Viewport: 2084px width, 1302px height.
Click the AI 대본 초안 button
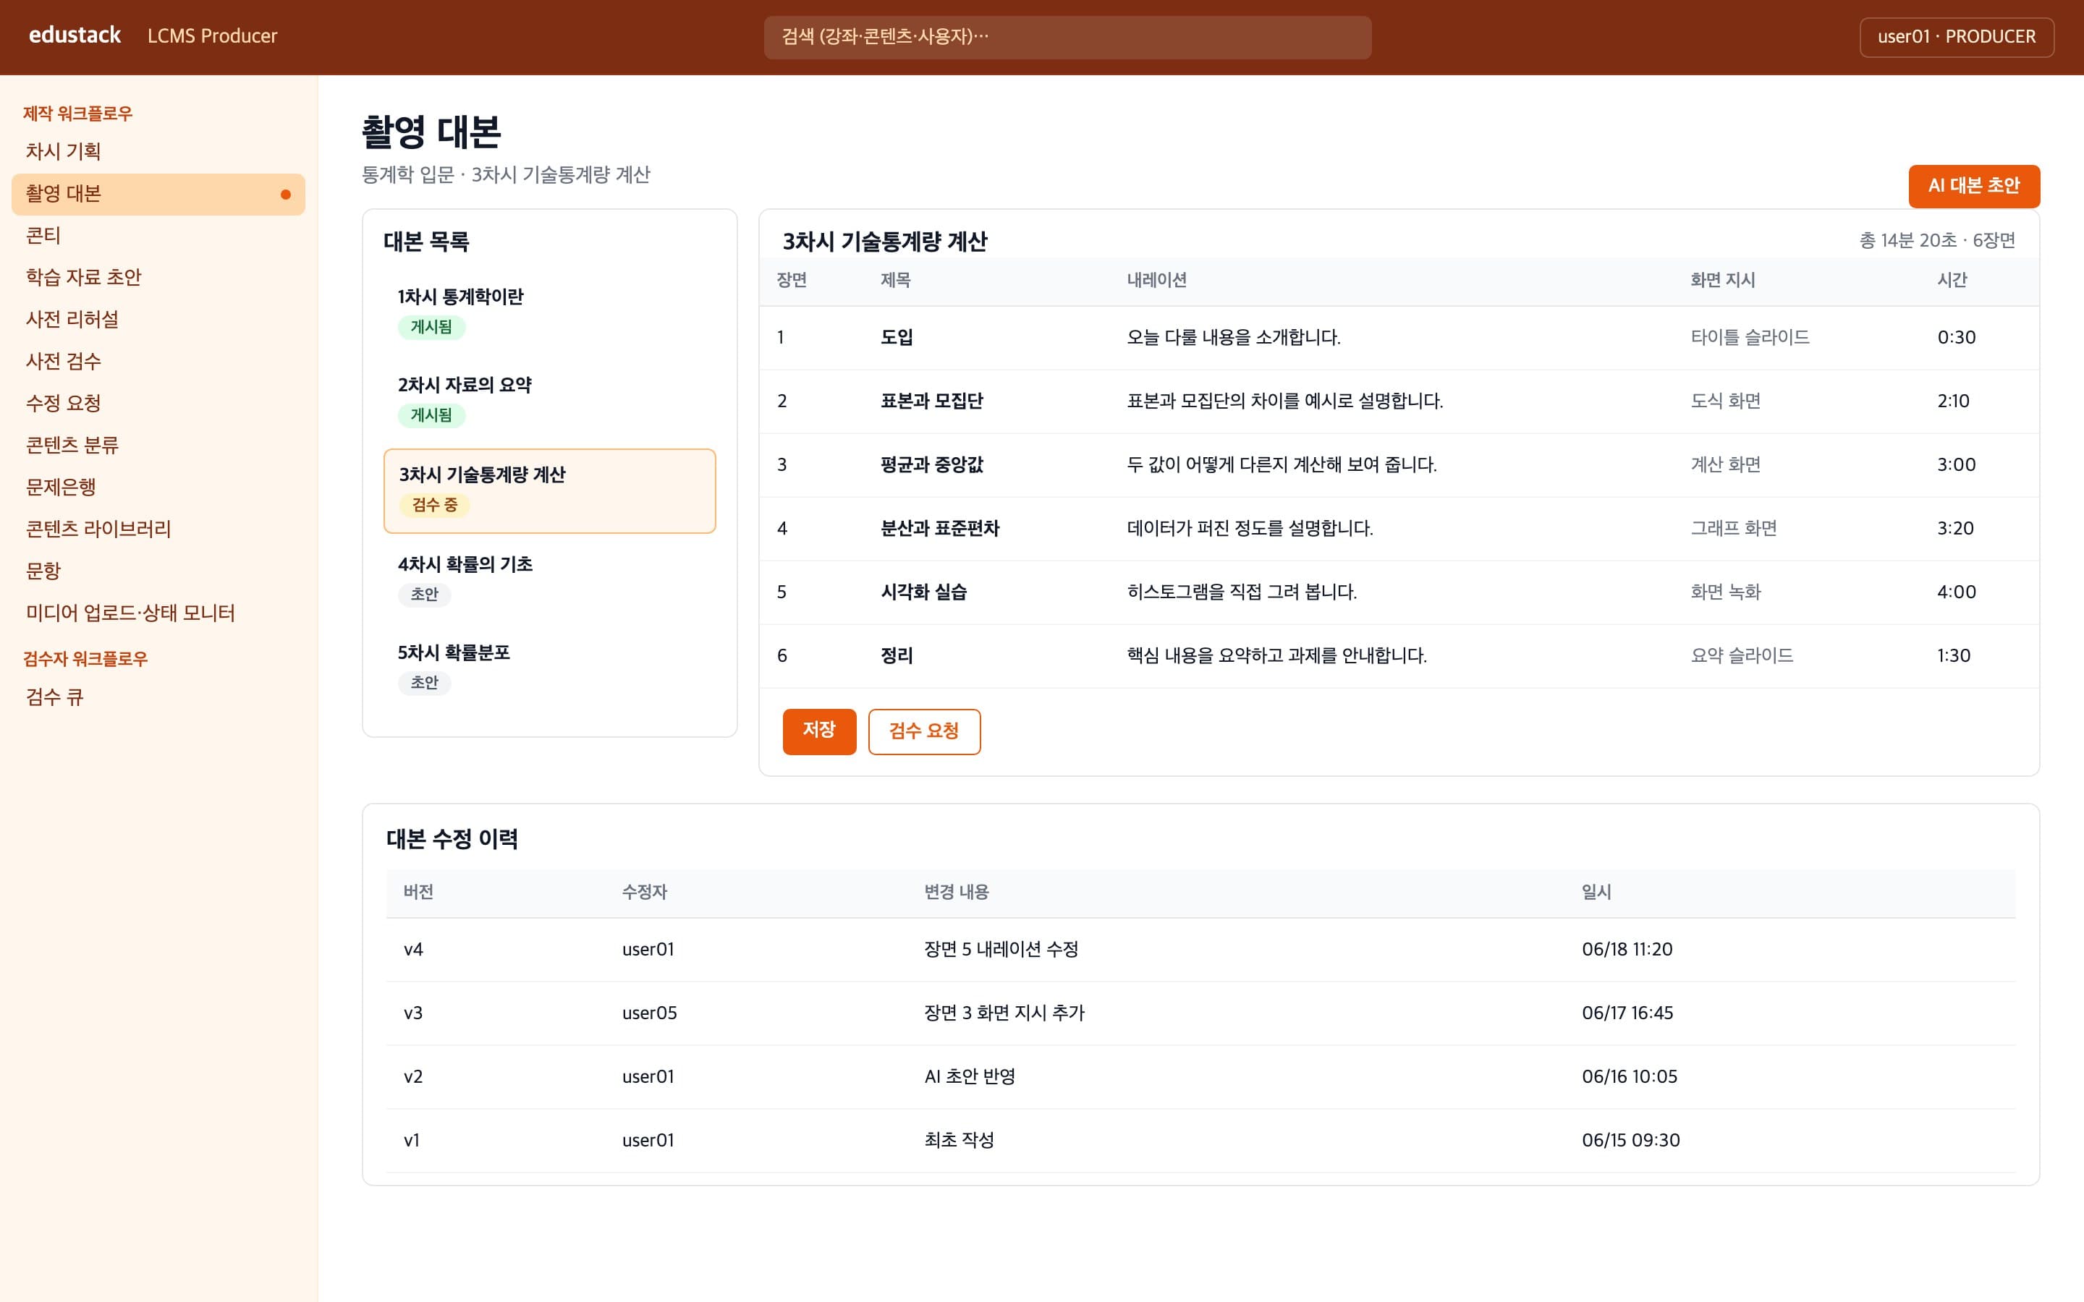pos(1973,186)
